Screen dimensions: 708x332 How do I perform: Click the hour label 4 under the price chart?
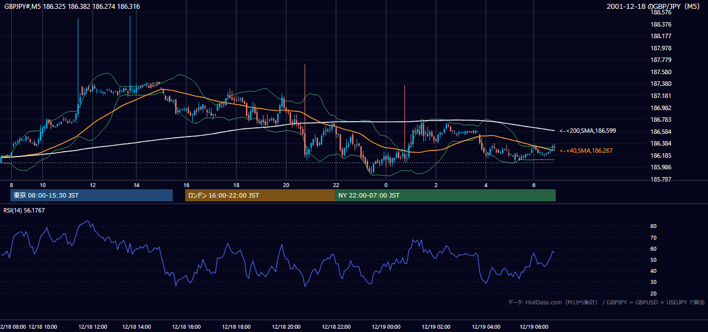pyautogui.click(x=486, y=185)
